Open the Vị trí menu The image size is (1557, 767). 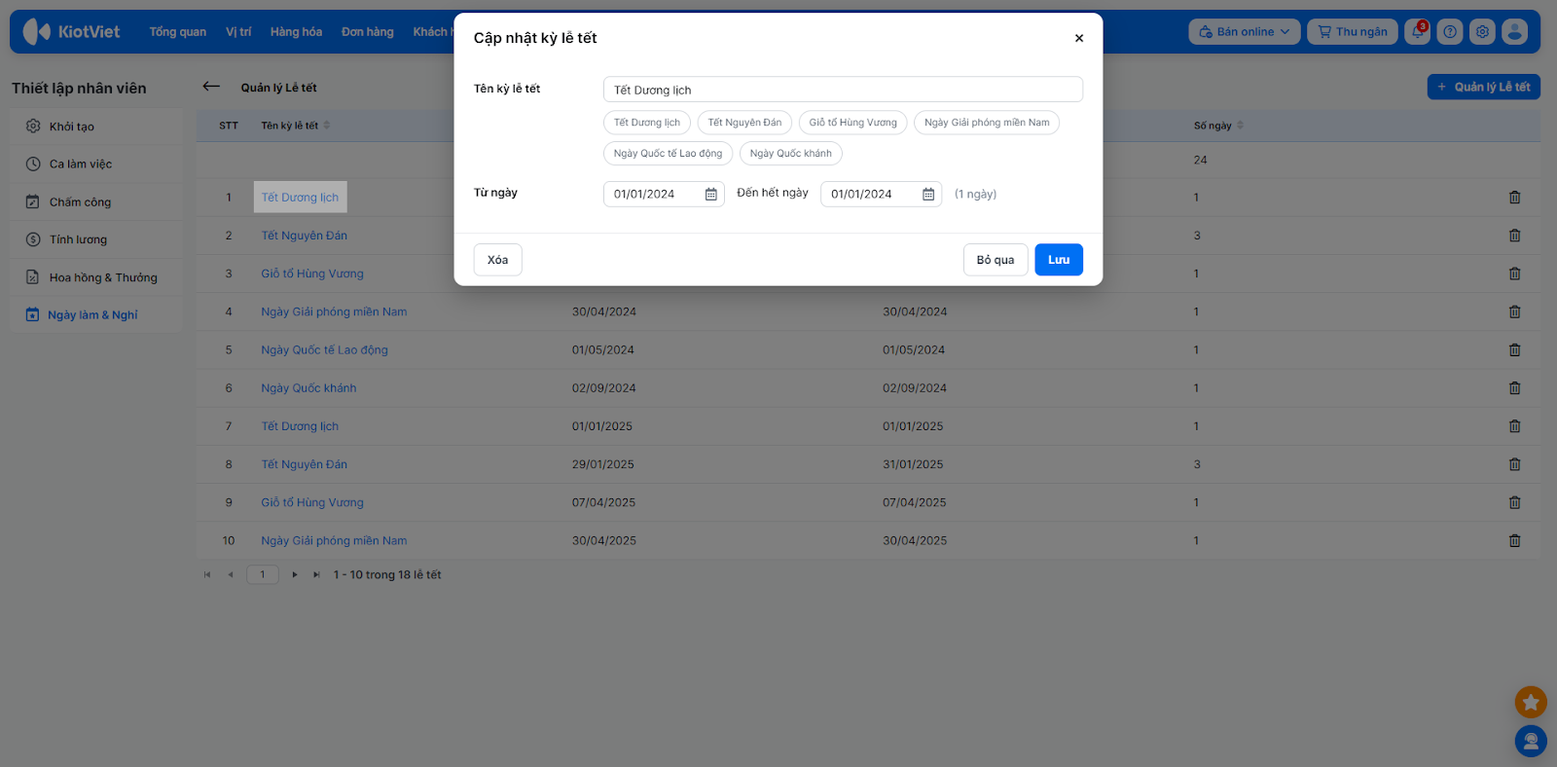click(x=238, y=32)
